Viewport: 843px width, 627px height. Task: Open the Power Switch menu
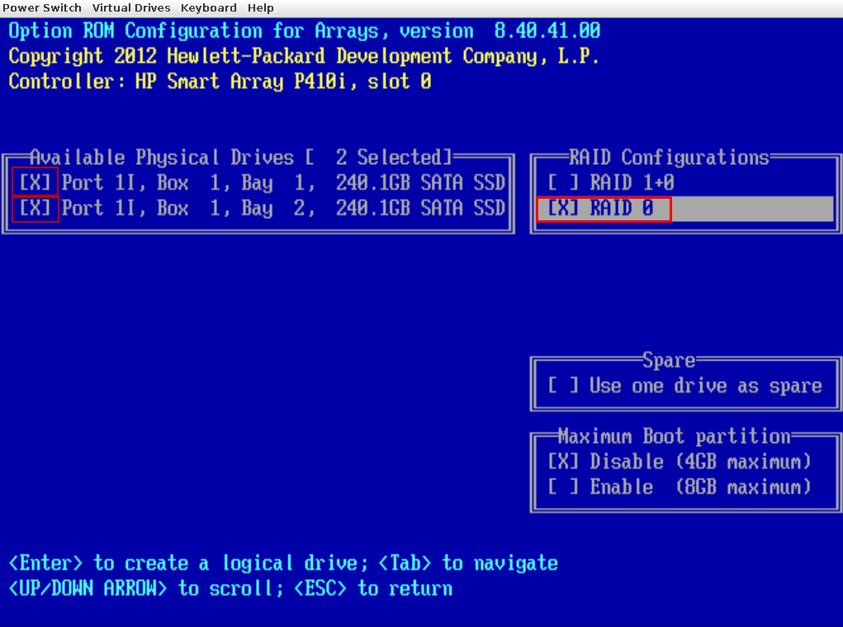coord(42,8)
